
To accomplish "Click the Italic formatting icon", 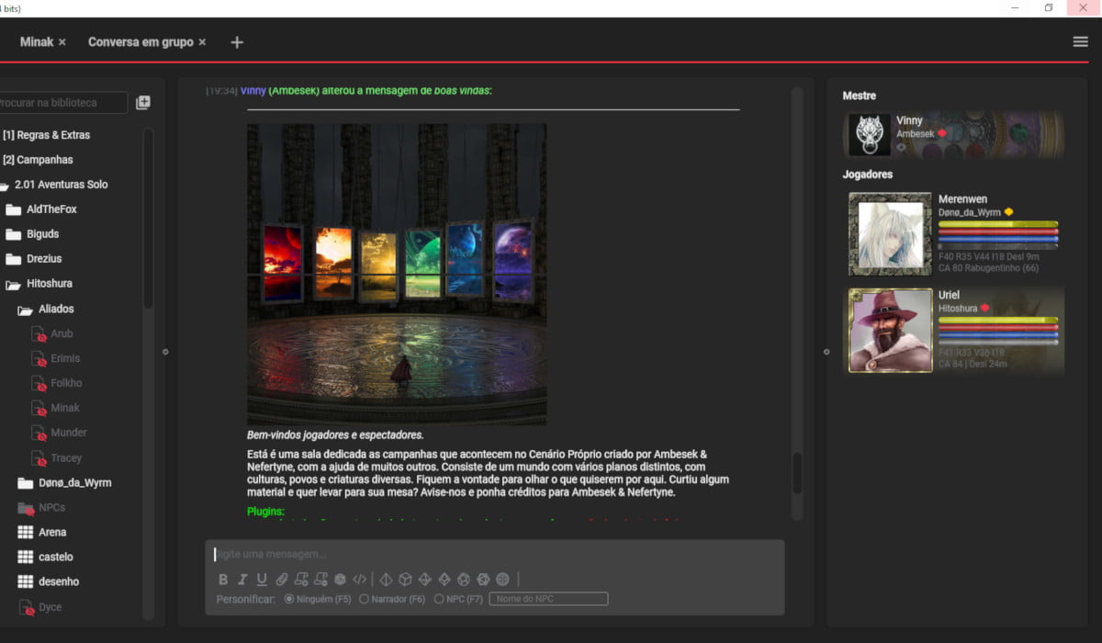I will (242, 580).
